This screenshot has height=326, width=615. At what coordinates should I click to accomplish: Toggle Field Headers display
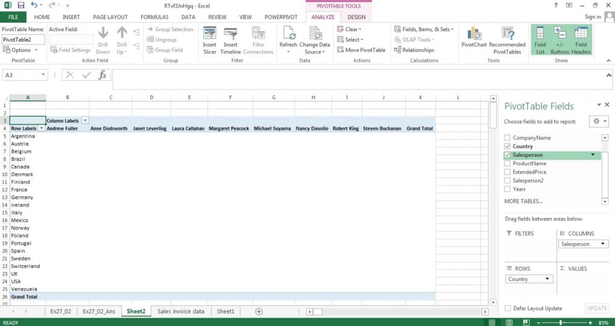pyautogui.click(x=581, y=41)
